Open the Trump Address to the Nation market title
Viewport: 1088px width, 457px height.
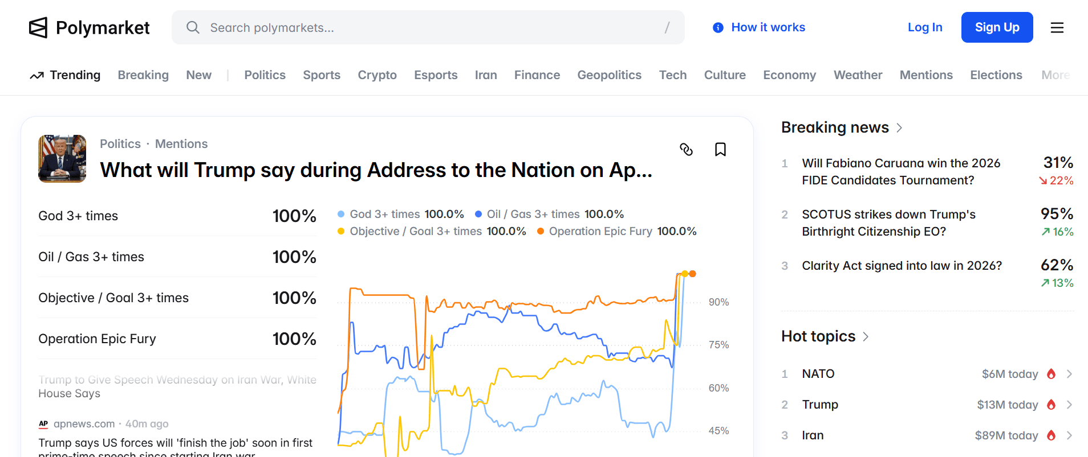(376, 170)
